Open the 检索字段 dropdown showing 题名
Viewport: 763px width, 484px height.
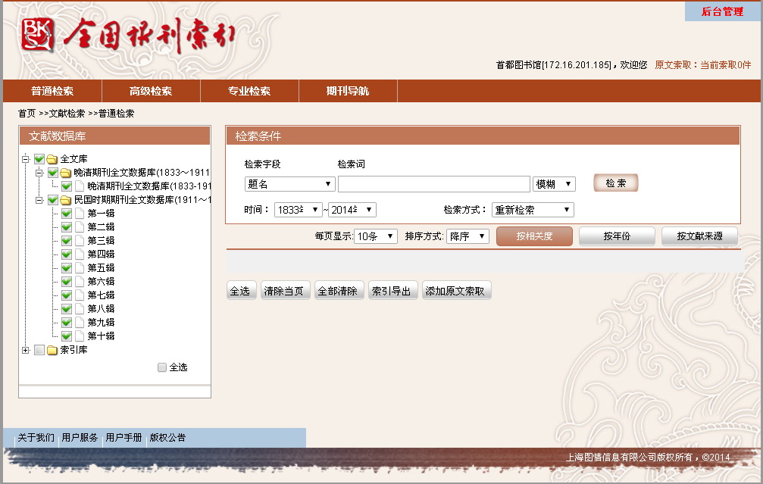(x=290, y=184)
